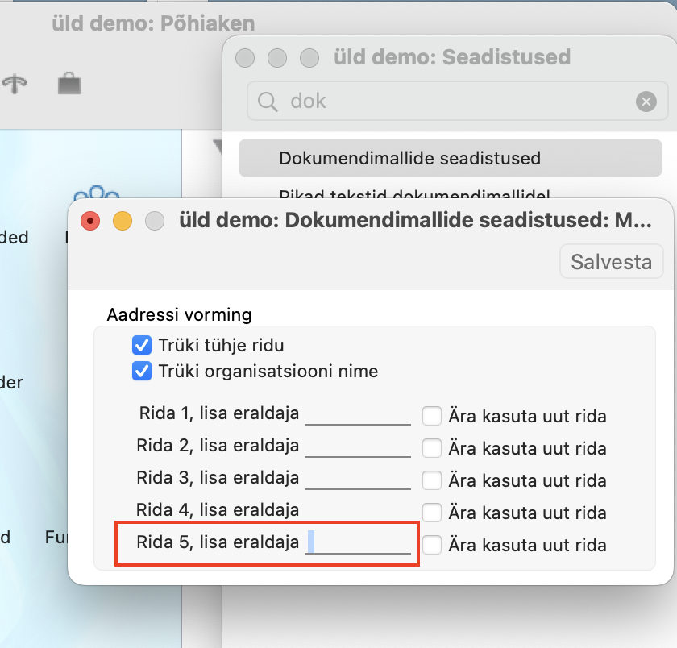Viewport: 677px width, 648px height.
Task: Tick 'Ära kasuta uut rida' for Rida 2
Action: [432, 447]
